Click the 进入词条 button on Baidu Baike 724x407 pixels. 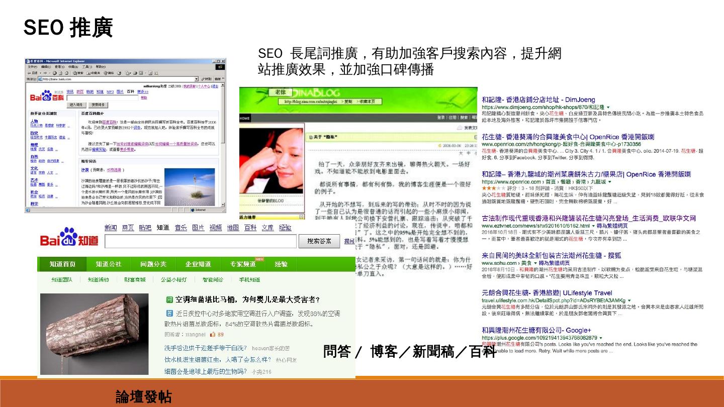(x=77, y=105)
